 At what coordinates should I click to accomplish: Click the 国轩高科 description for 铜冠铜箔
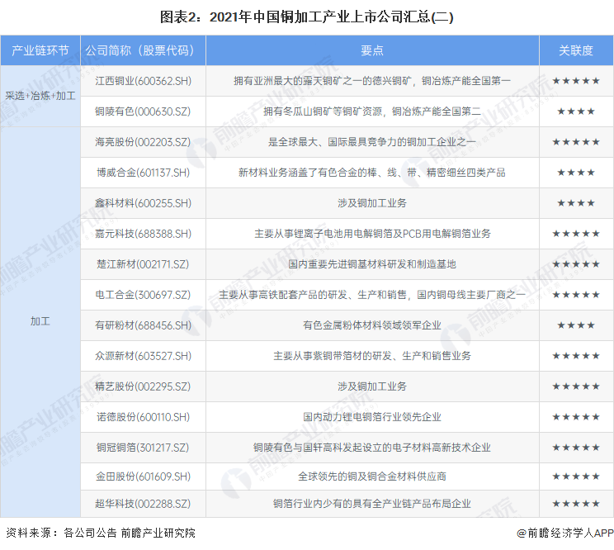click(372, 448)
